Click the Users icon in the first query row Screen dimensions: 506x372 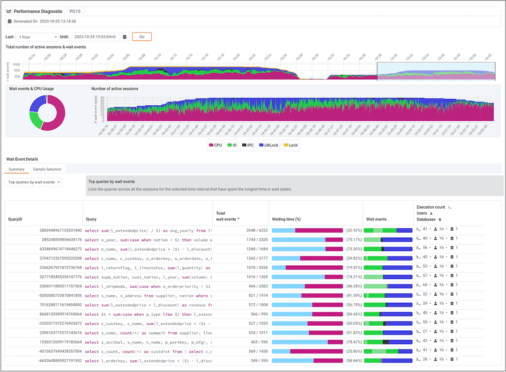tap(436, 230)
